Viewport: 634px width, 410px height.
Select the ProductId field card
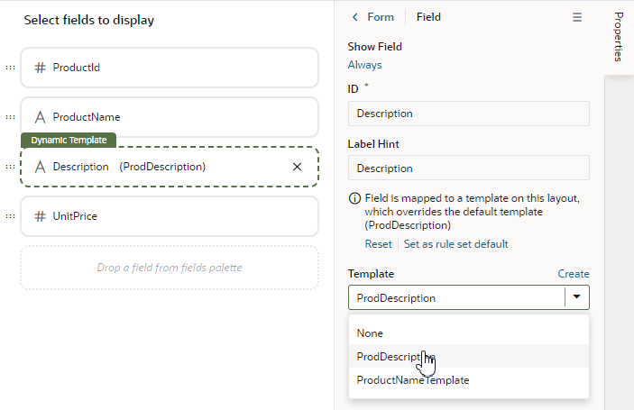(x=170, y=68)
